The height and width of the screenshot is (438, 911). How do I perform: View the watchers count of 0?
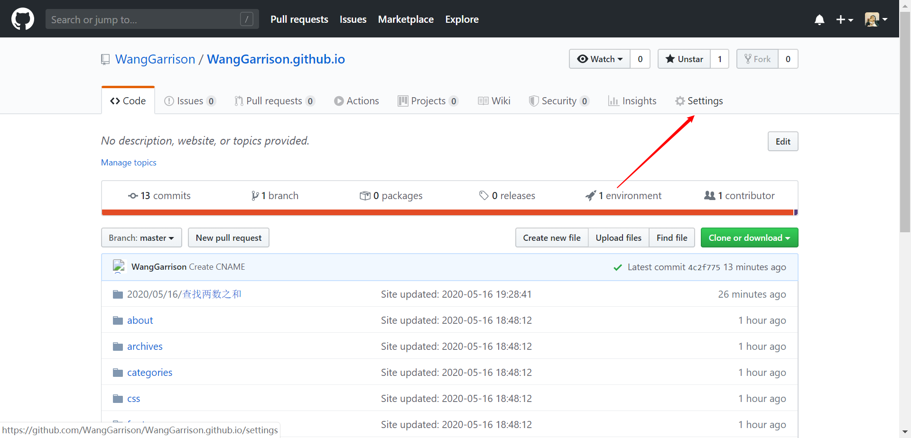point(640,59)
